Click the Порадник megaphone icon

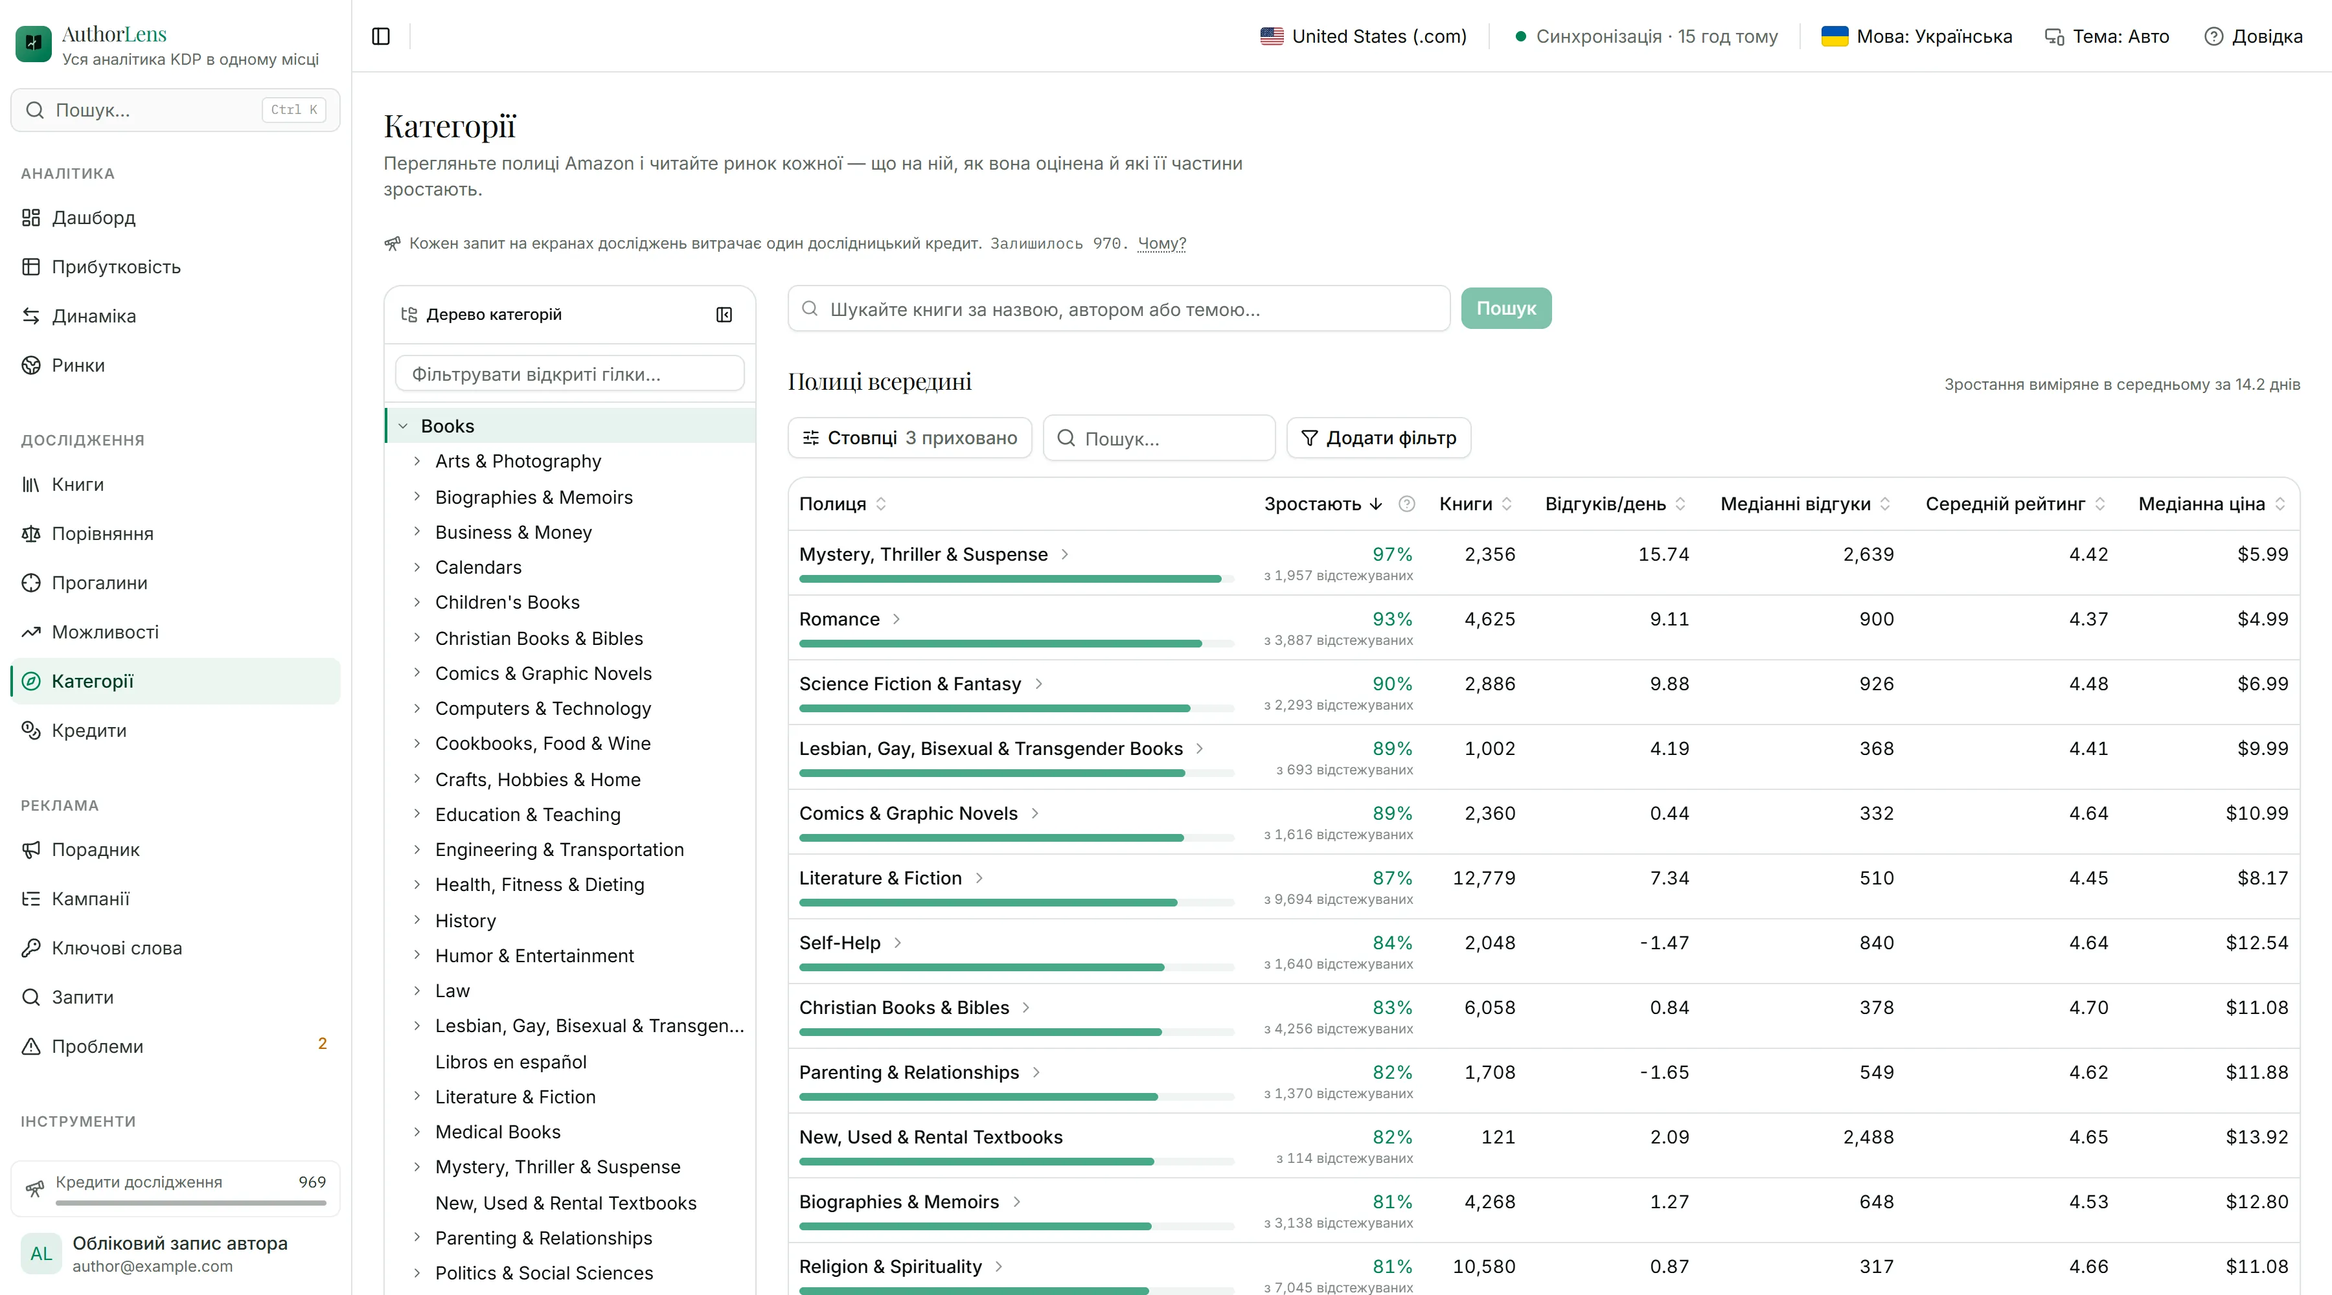pyautogui.click(x=31, y=850)
